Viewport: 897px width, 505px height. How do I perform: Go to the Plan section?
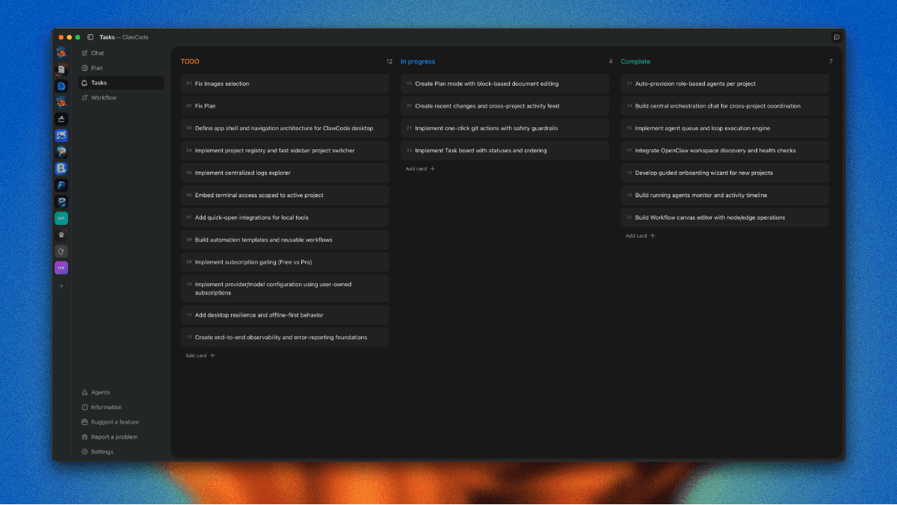pos(97,68)
